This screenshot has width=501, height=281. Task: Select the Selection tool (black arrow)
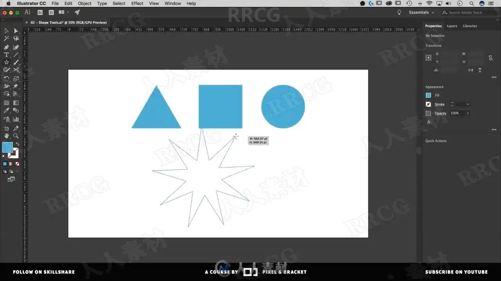point(7,31)
